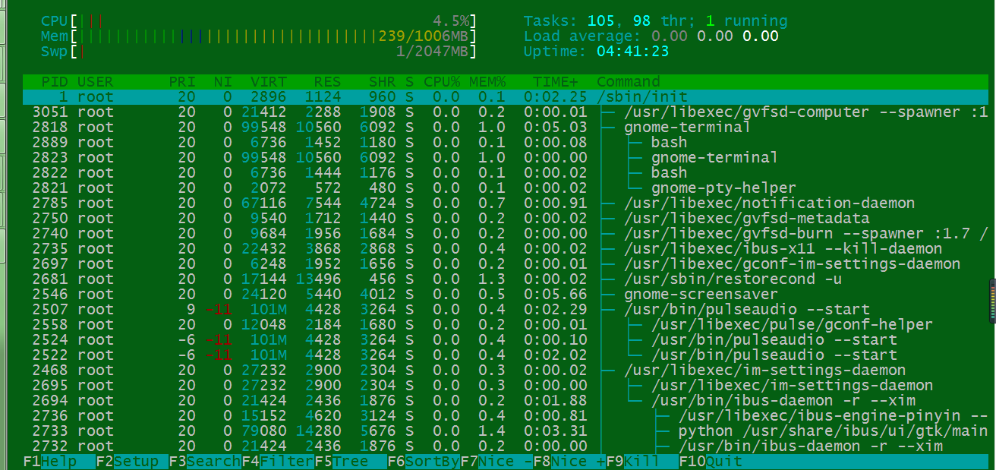The height and width of the screenshot is (470, 996).
Task: Select the python ibus ui gtk row
Action: click(506, 431)
